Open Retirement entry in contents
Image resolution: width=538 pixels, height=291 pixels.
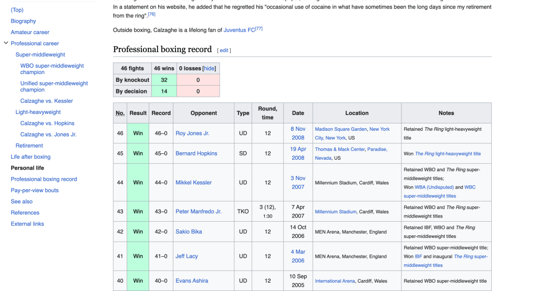click(29, 145)
